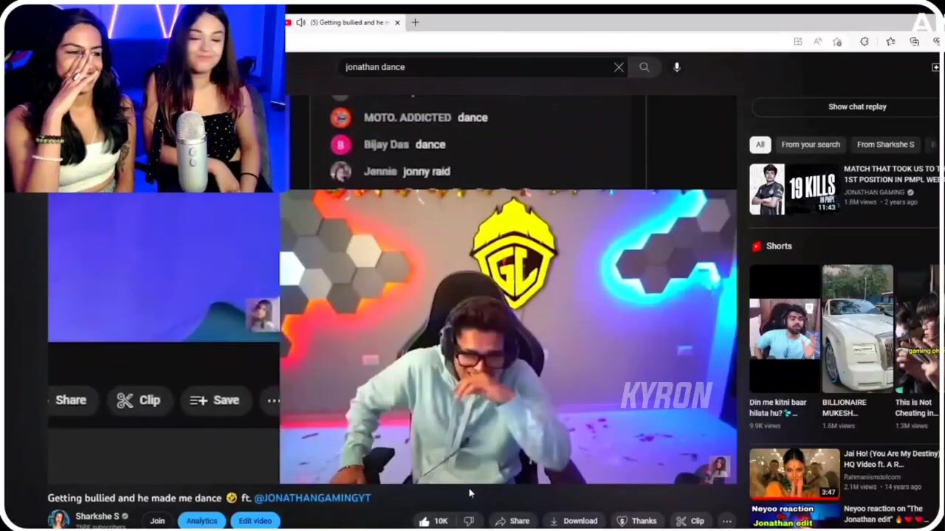Dislike the video with the thumbs down icon
Screen dimensions: 945x531
pos(469,521)
